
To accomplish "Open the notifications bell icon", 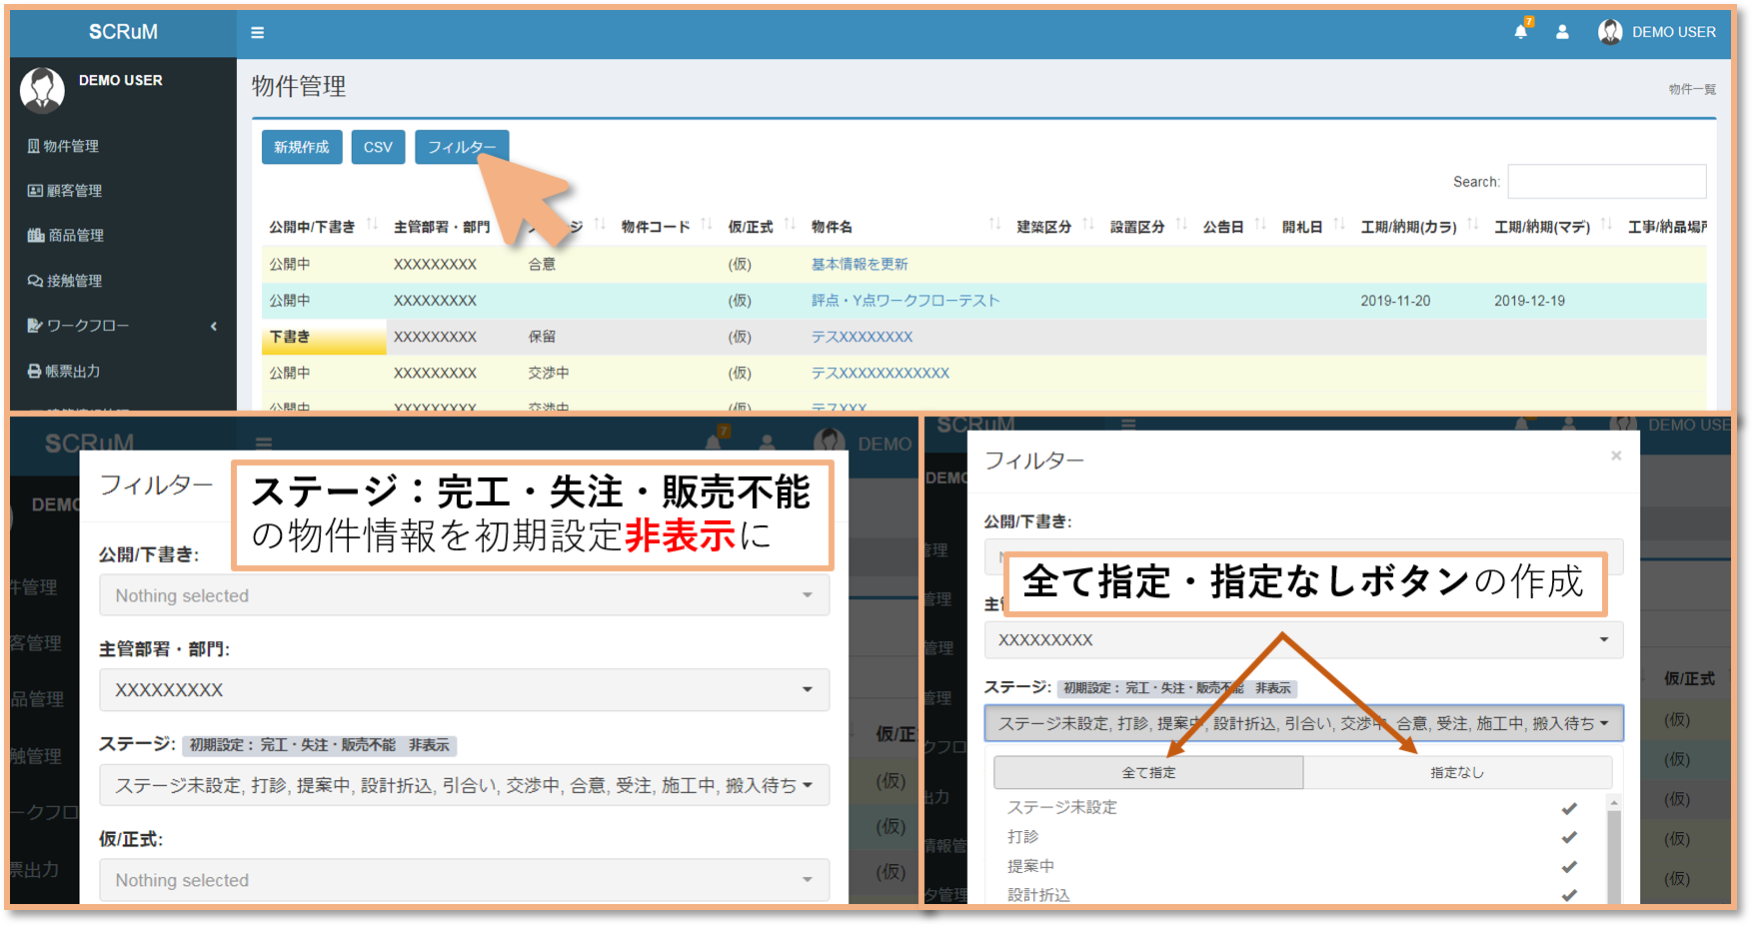I will (1520, 32).
